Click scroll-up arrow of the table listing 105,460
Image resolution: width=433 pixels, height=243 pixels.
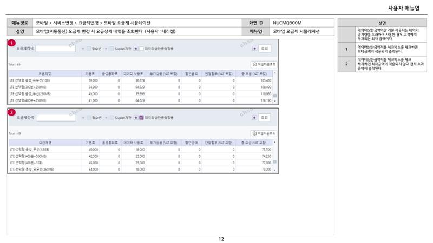pyautogui.click(x=275, y=73)
